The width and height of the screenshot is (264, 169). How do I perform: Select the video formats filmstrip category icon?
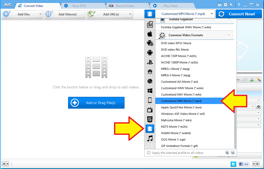pos(150,129)
